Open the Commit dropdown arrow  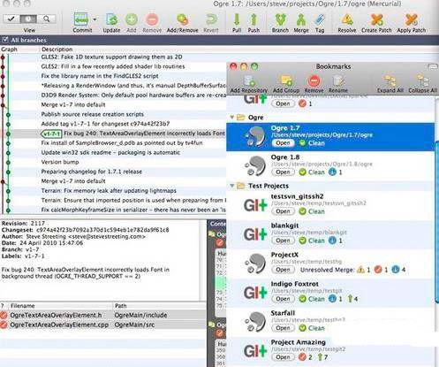(95, 19)
